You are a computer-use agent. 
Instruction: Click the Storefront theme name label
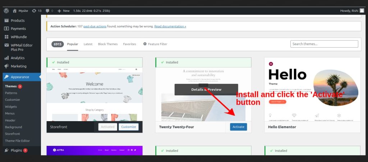click(x=59, y=127)
